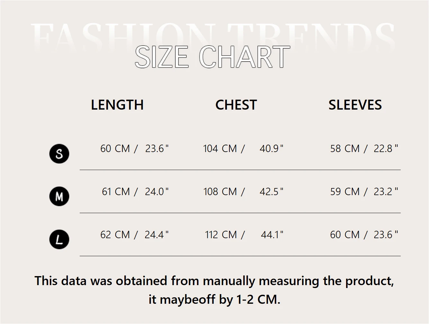Select the large chest value 112 CM
Viewport: 429px width, 324px height.
coord(221,235)
